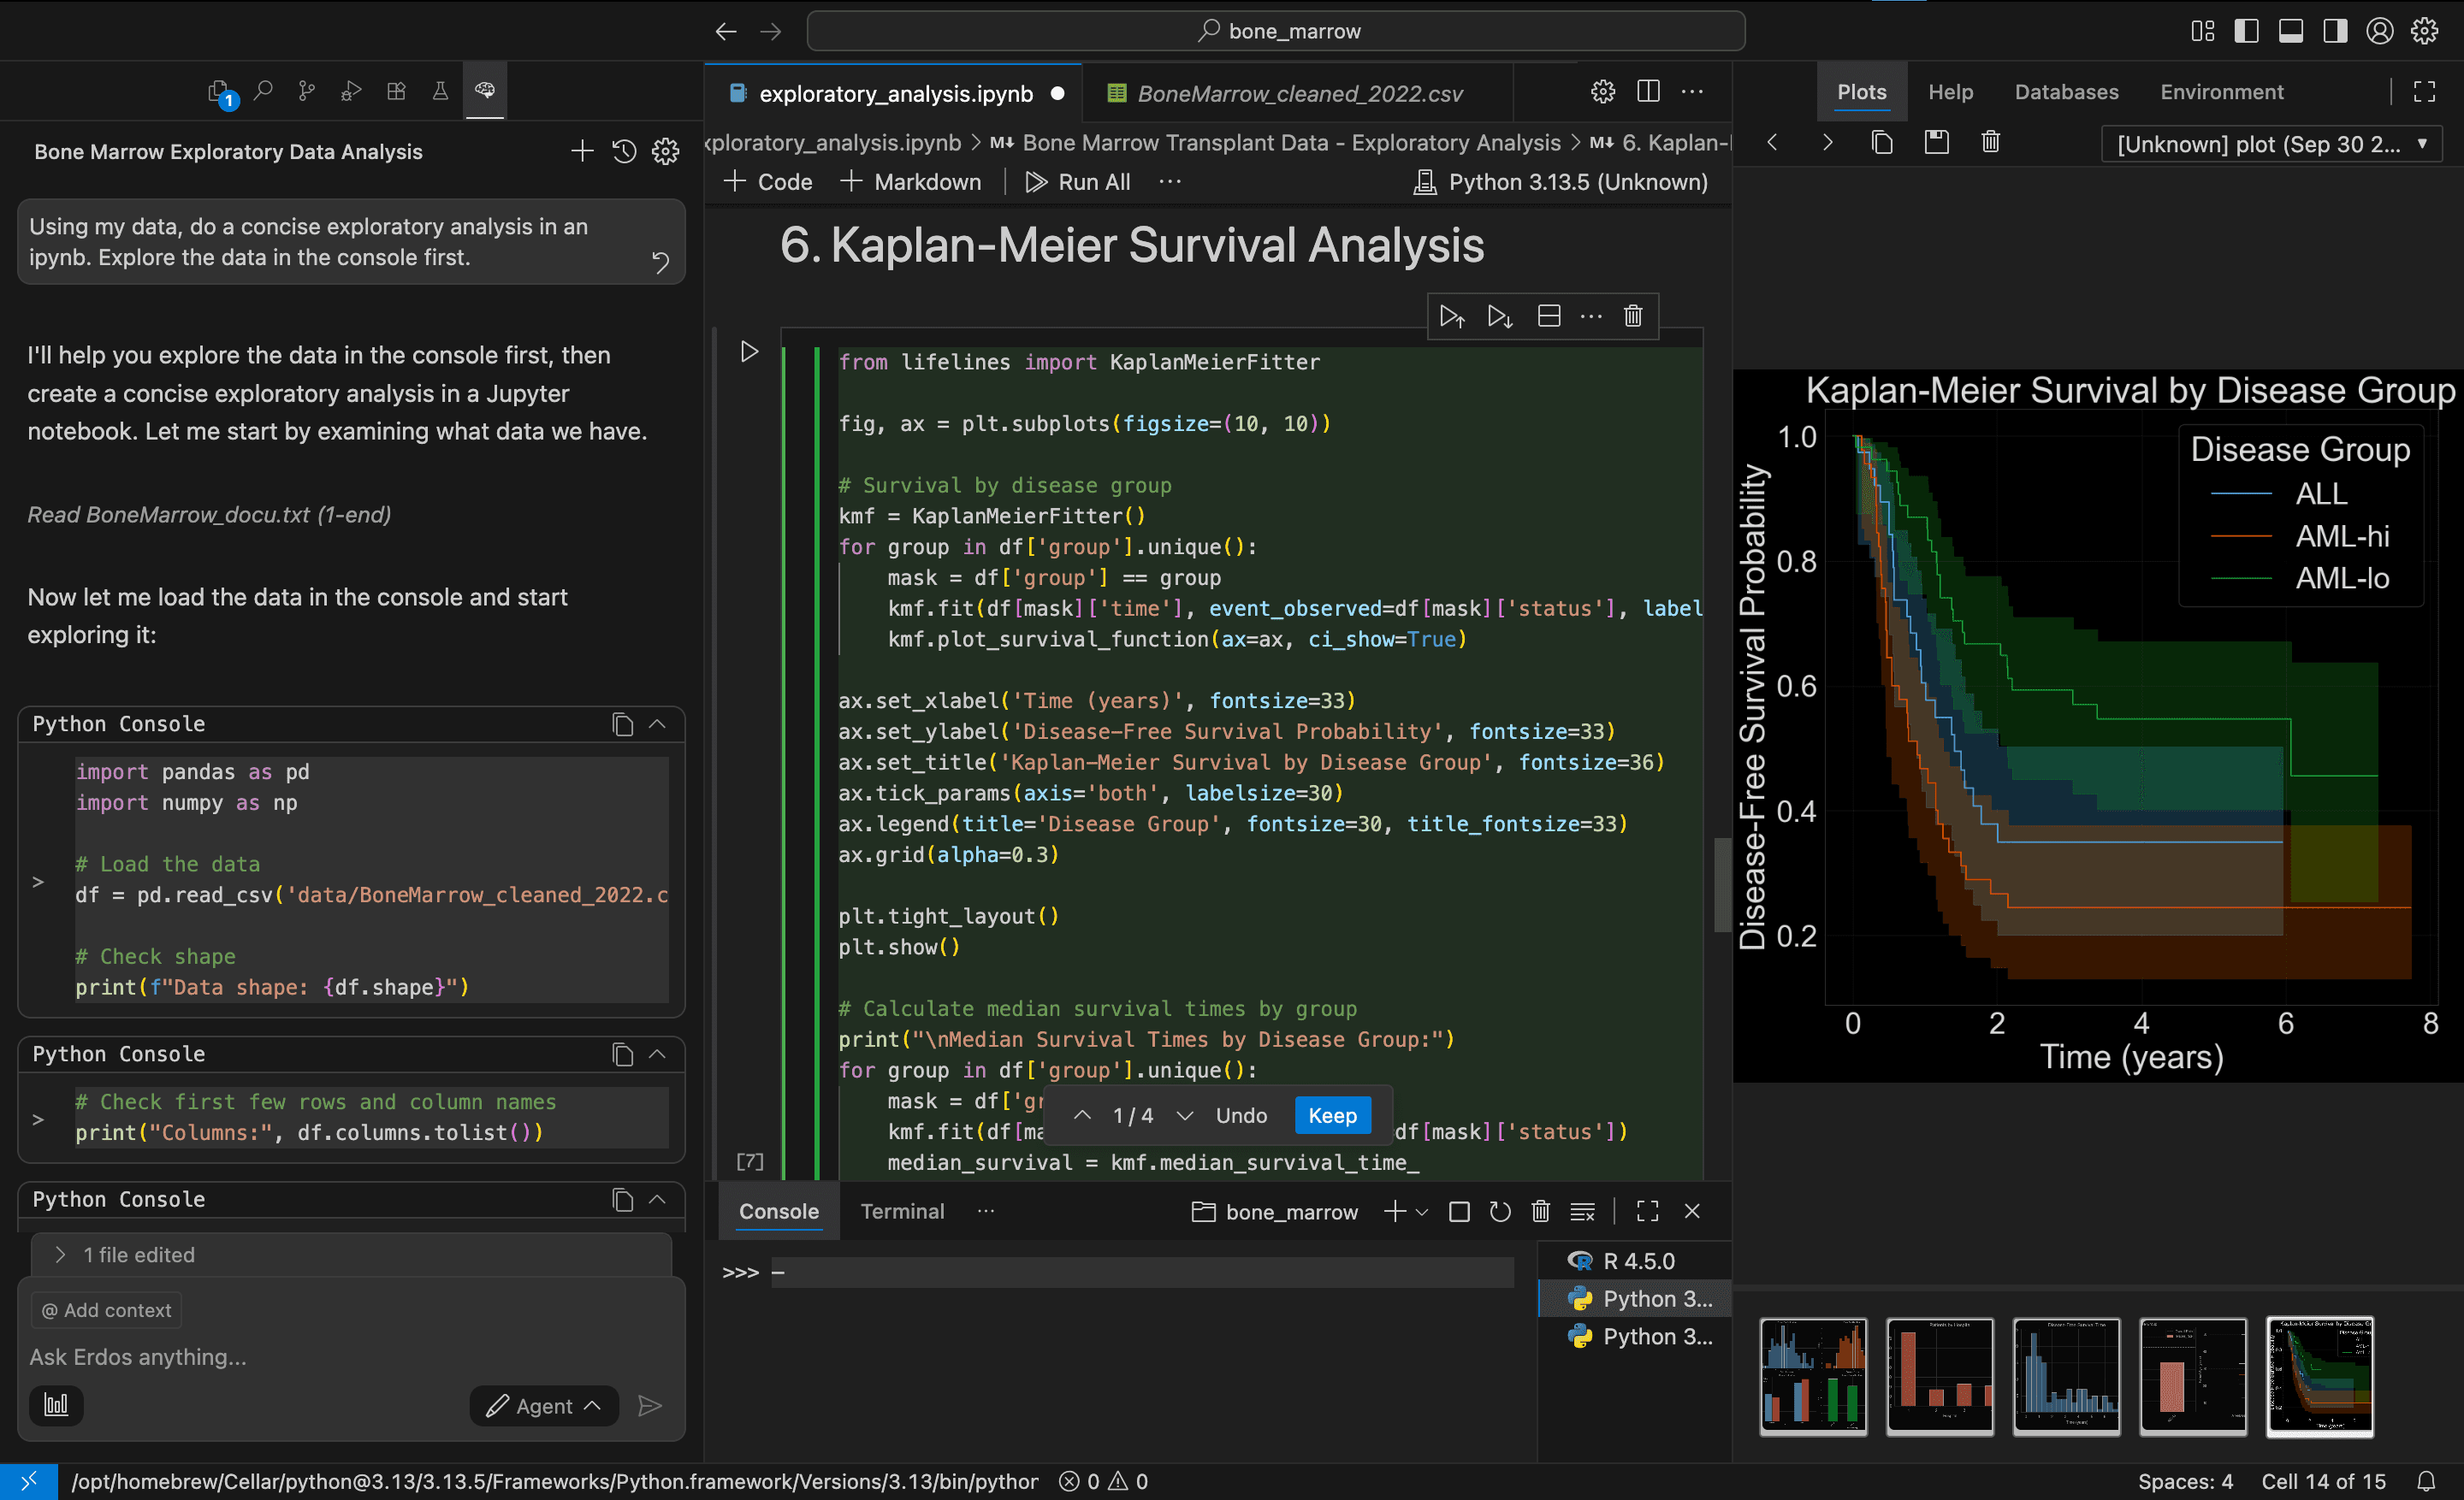Open the Agent mode selector
The height and width of the screenshot is (1500, 2464).
(x=544, y=1406)
